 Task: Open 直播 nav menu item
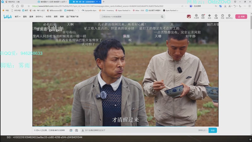coord(31,17)
